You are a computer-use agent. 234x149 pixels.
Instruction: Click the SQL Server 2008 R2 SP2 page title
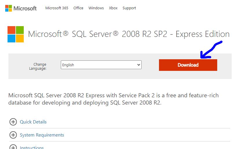129,34
